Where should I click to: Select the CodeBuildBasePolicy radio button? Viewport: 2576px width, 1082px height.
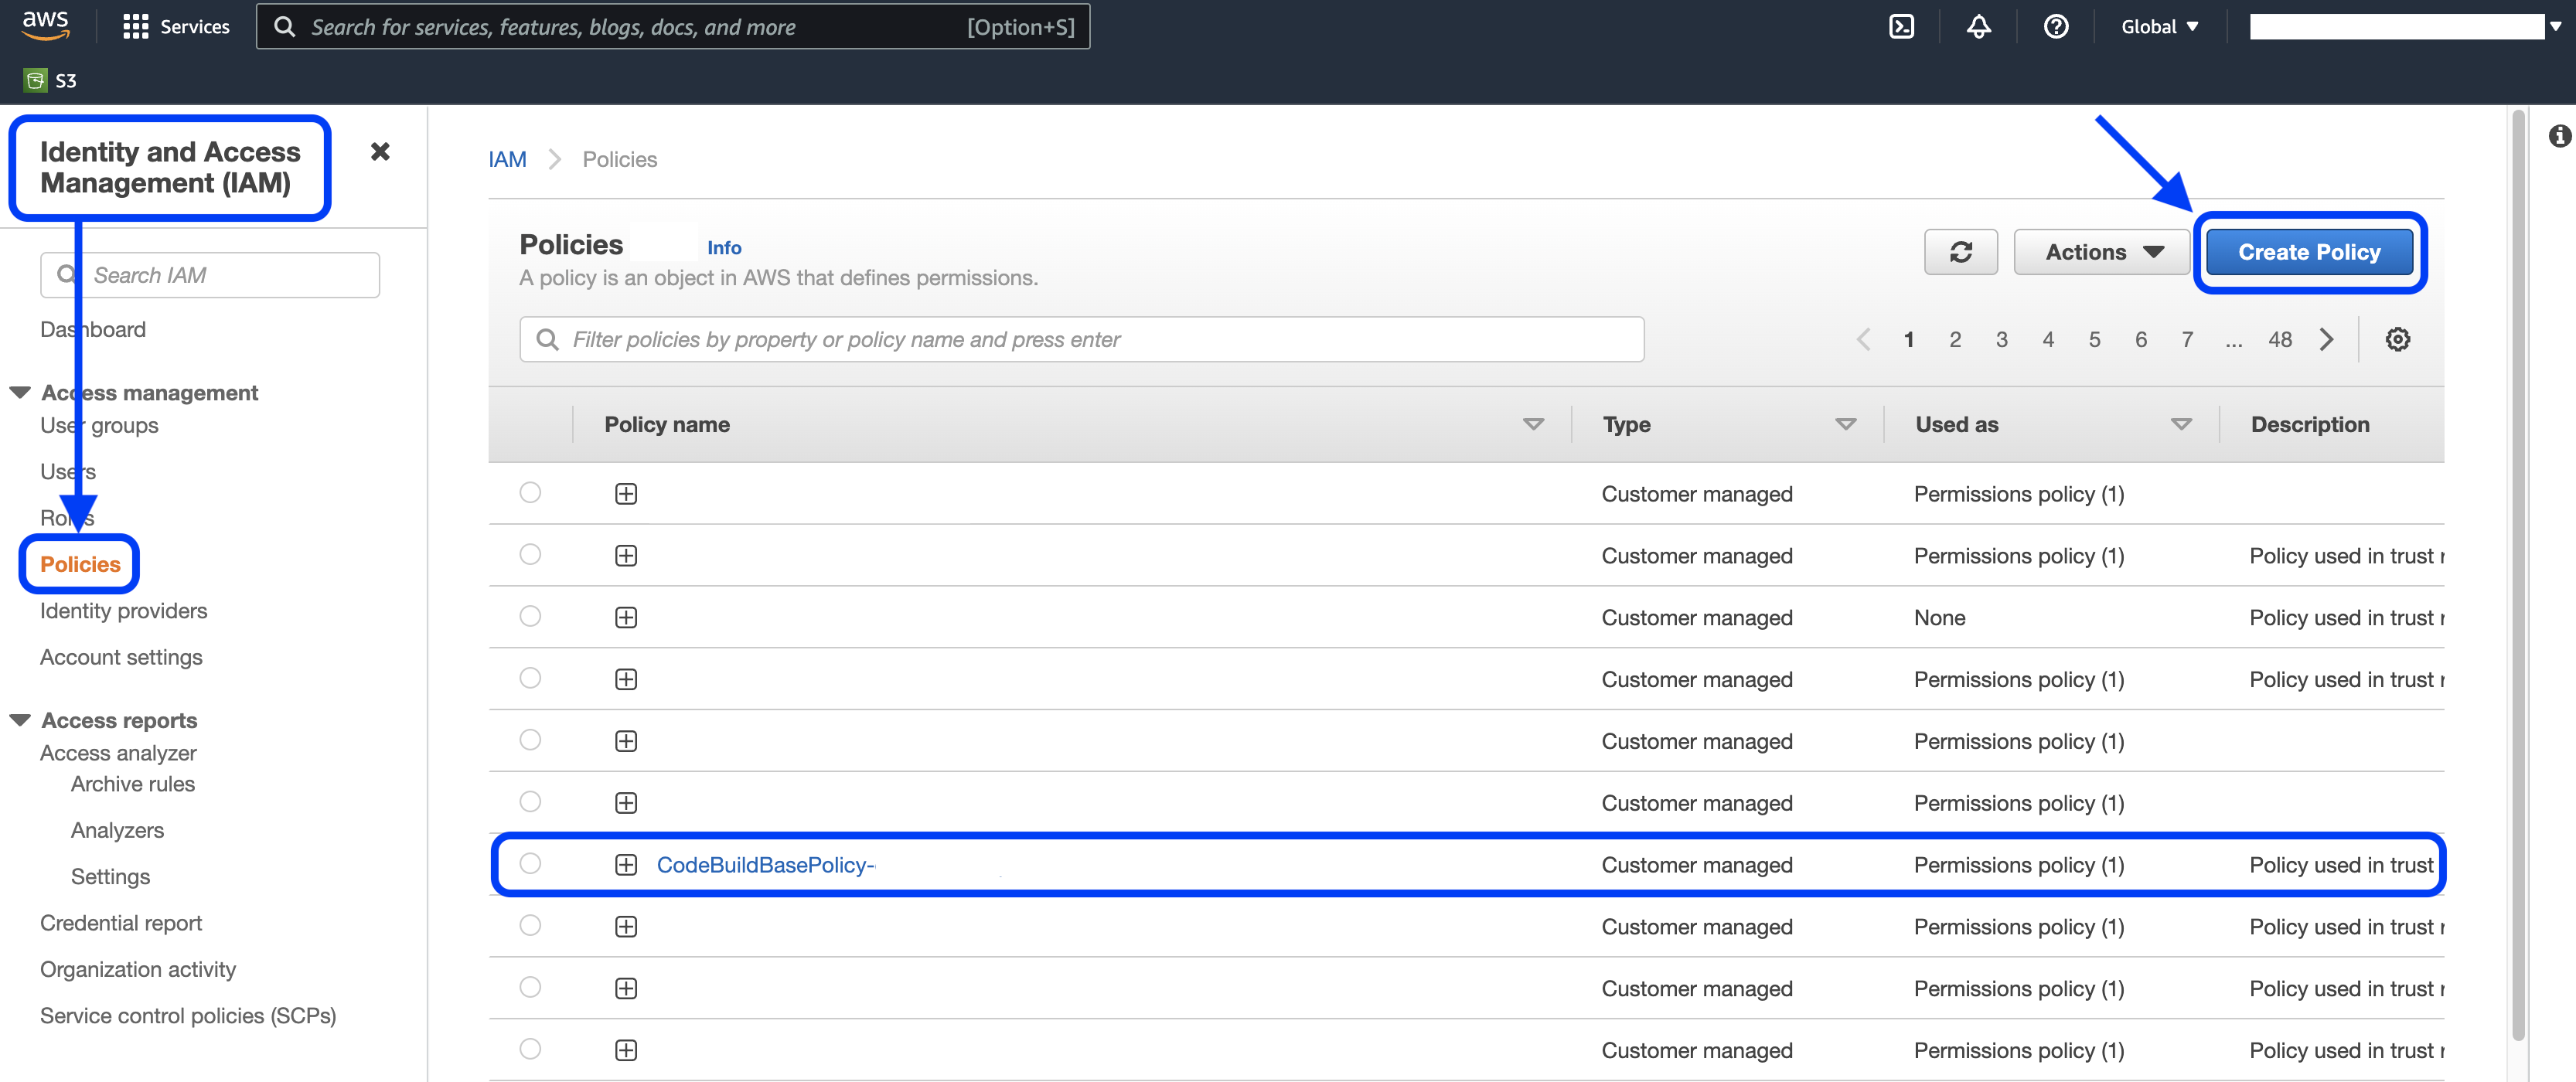[x=530, y=864]
